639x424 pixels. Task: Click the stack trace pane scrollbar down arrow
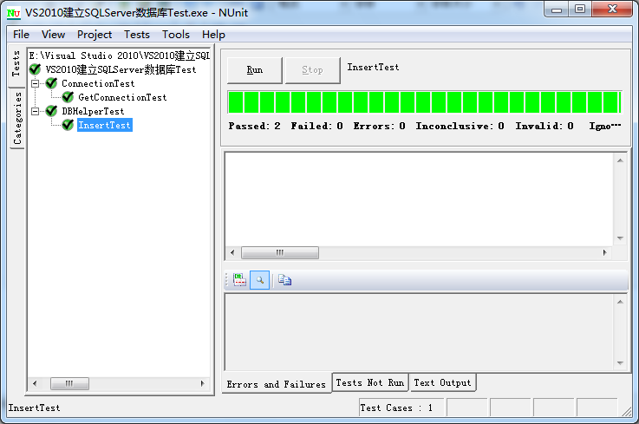tap(620, 362)
